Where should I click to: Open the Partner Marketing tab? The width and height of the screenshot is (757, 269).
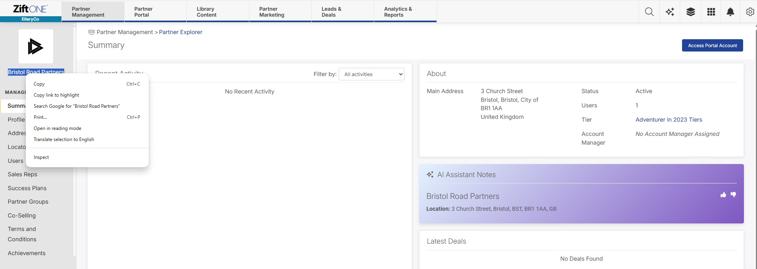tap(280, 12)
